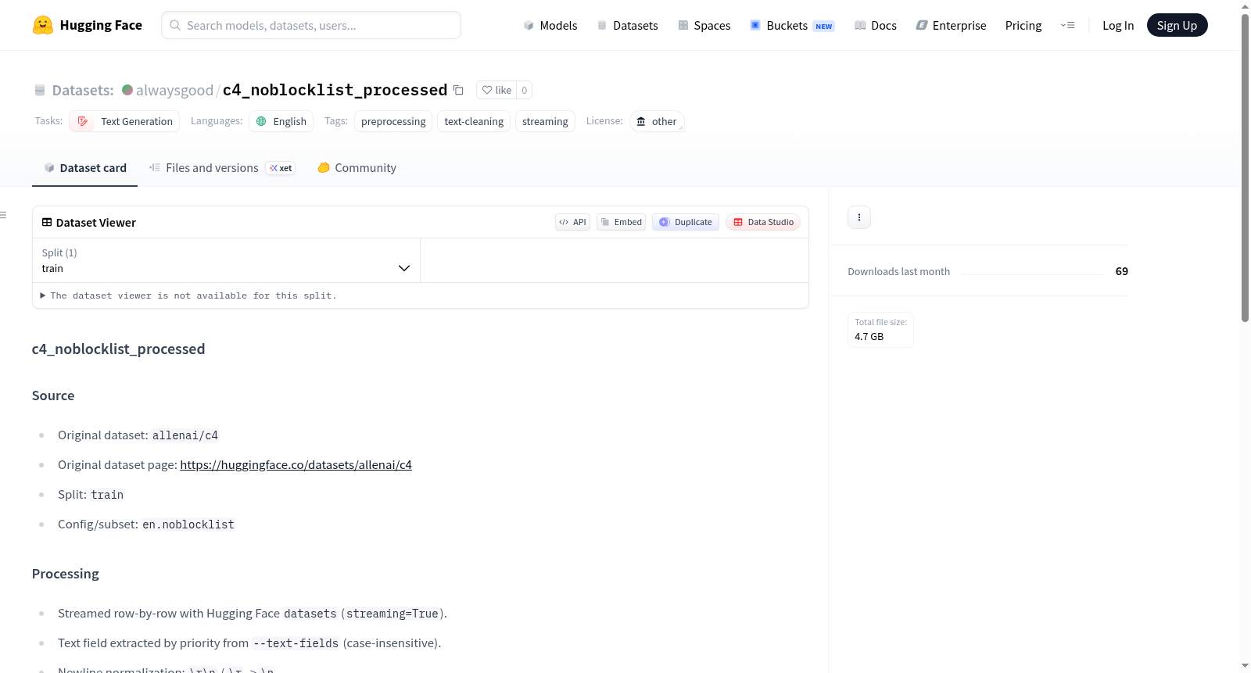Open the alwaysgood user avatar

coord(127,90)
